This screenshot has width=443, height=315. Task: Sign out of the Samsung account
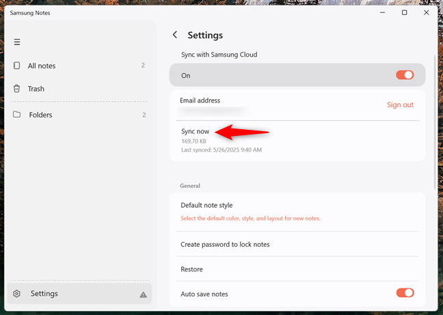click(400, 105)
